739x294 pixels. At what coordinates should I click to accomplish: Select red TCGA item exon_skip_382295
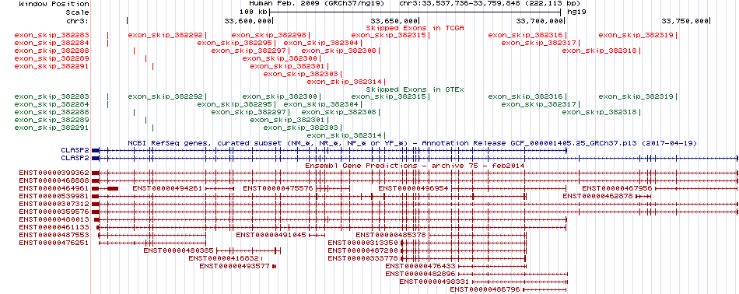pyautogui.click(x=235, y=43)
